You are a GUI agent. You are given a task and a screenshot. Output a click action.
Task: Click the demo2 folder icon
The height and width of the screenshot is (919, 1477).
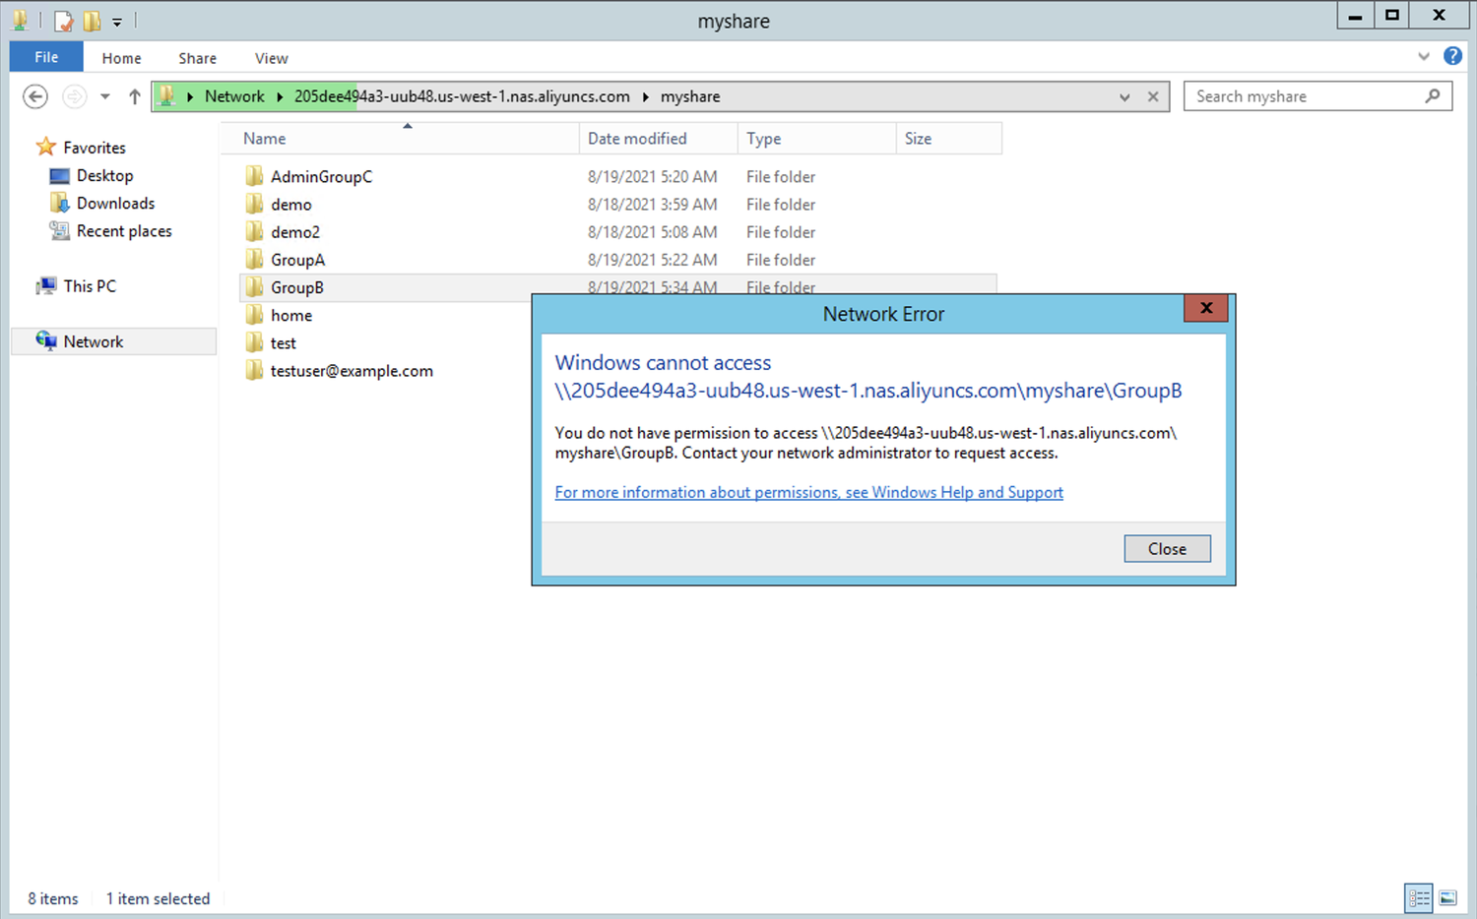(254, 231)
